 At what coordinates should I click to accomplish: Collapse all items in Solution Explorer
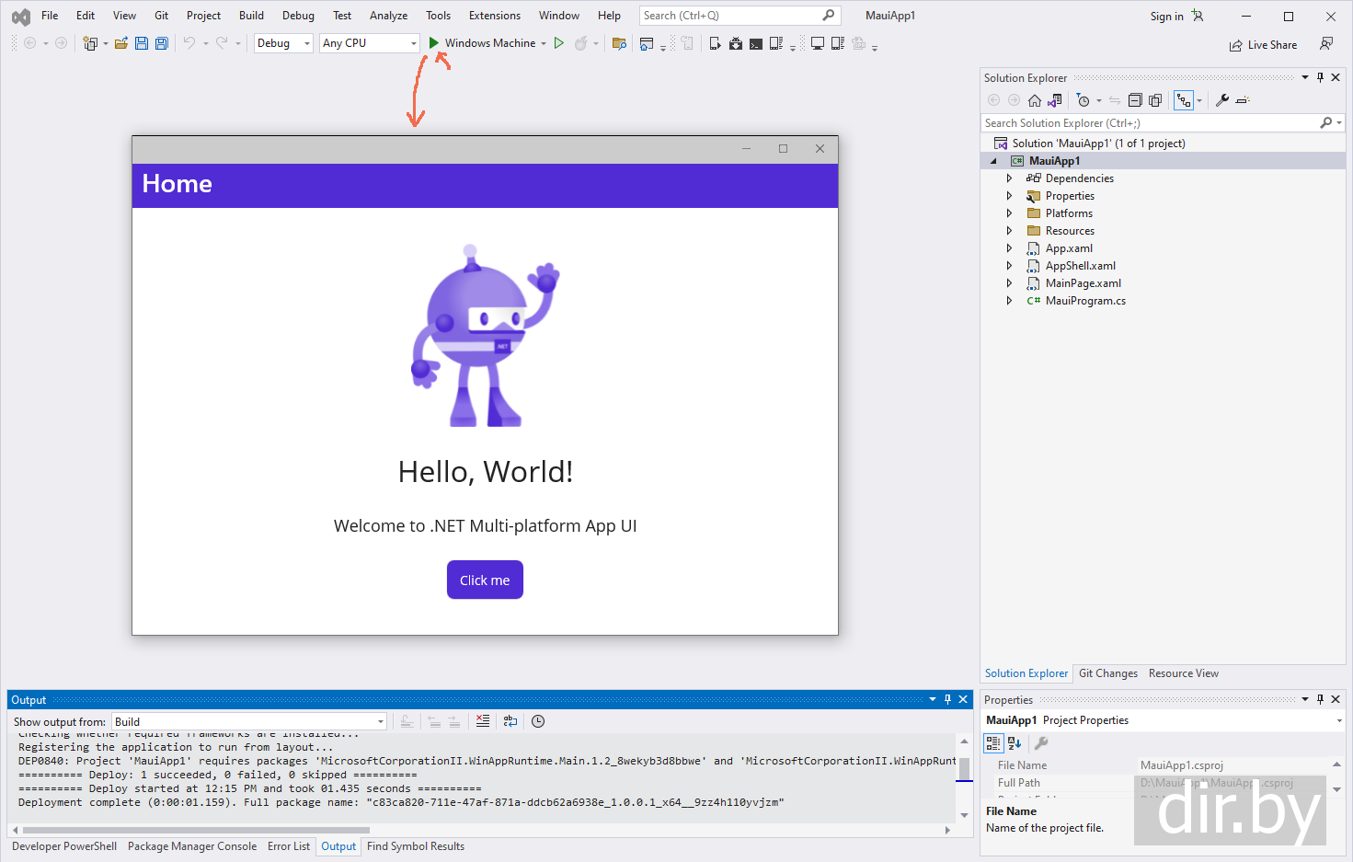point(1135,100)
